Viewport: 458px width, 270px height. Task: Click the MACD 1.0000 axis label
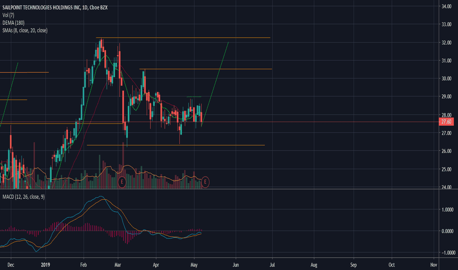(x=448, y=210)
